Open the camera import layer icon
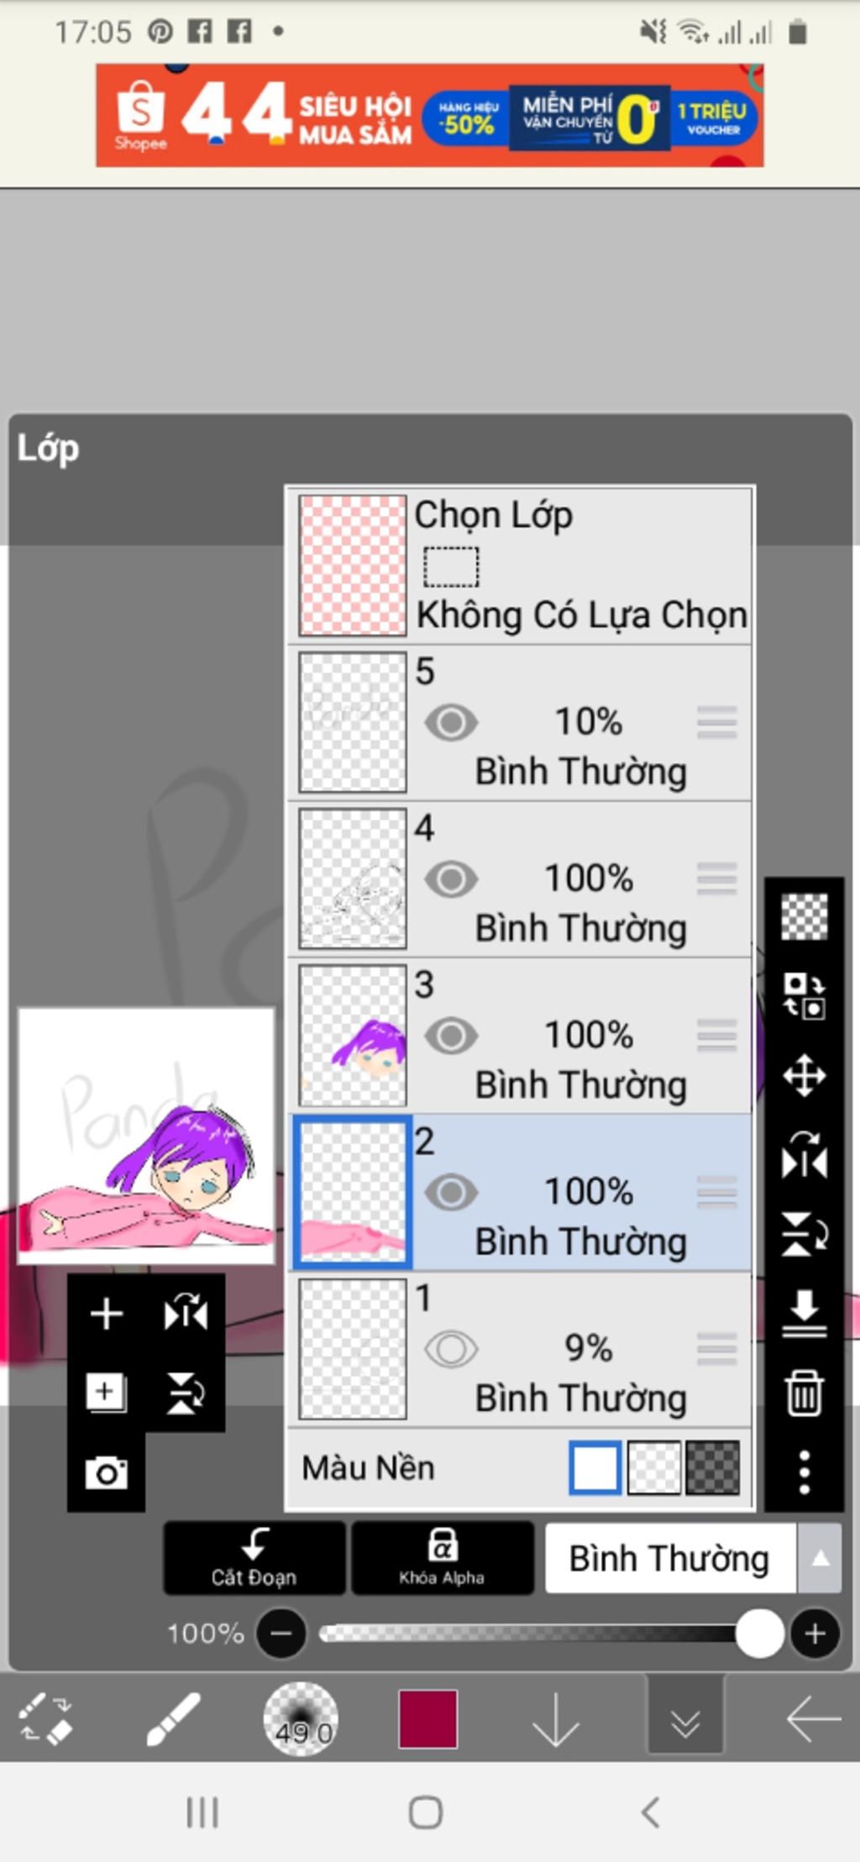This screenshot has height=1862, width=860. click(x=107, y=1472)
